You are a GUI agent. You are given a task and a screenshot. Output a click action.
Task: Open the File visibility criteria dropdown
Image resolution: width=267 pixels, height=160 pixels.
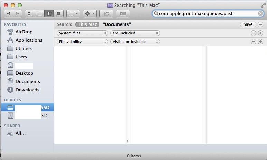click(x=82, y=42)
